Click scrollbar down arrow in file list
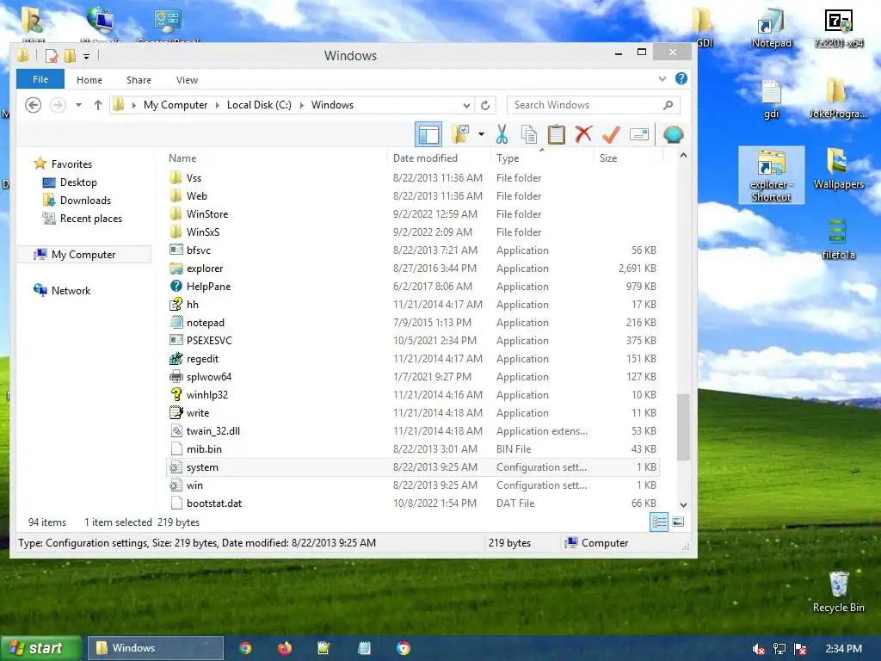The height and width of the screenshot is (661, 881). pyautogui.click(x=683, y=504)
